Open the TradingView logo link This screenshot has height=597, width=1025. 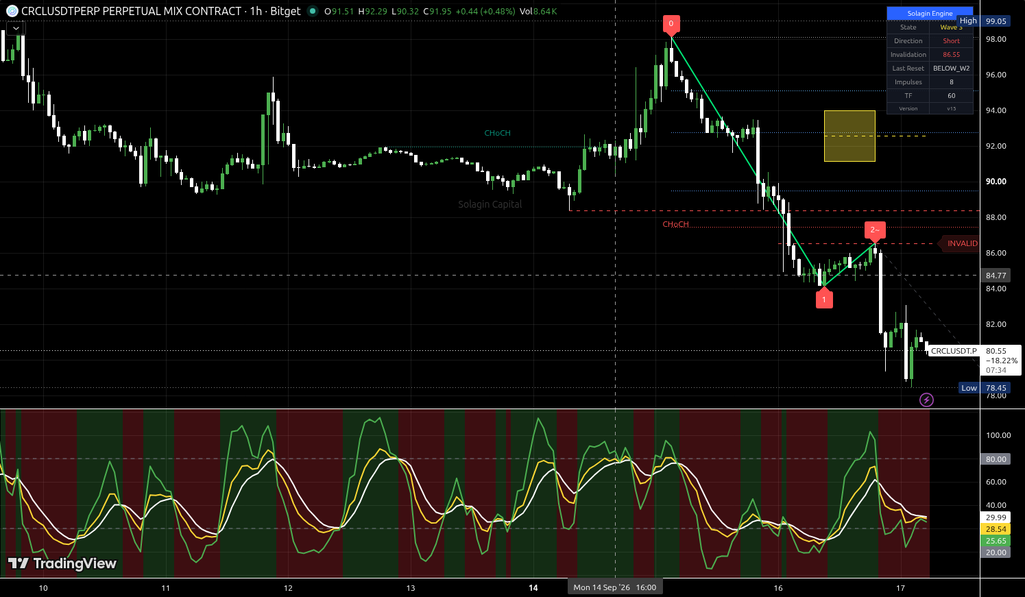coord(62,563)
